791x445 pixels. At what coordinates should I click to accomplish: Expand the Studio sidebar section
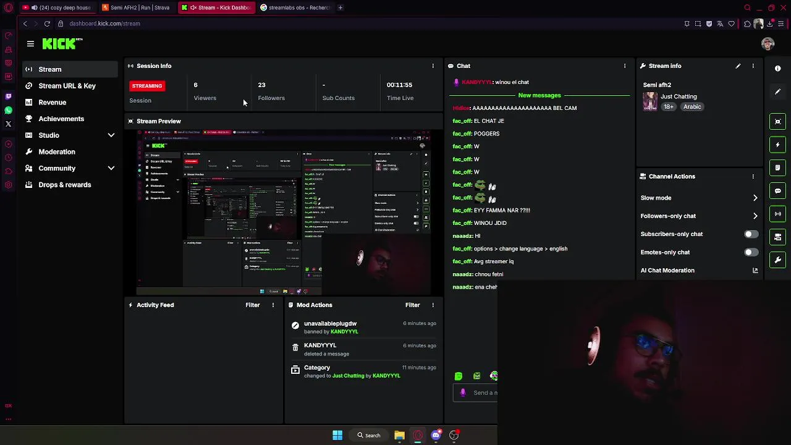(x=111, y=135)
